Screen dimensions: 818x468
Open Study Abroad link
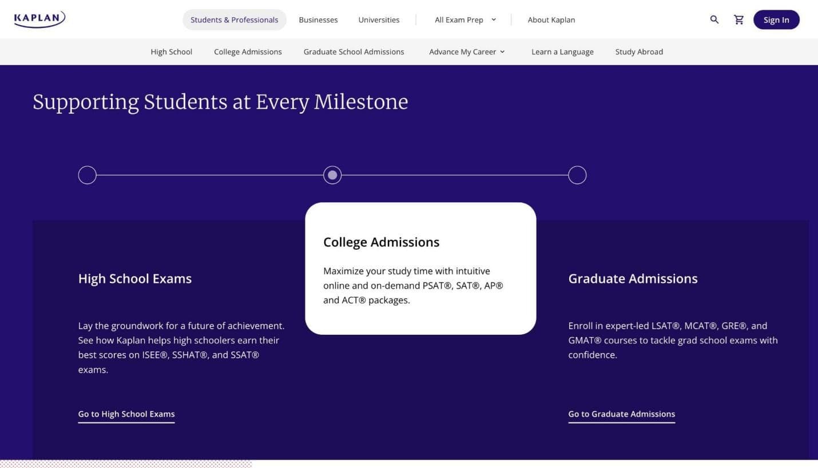(639, 51)
